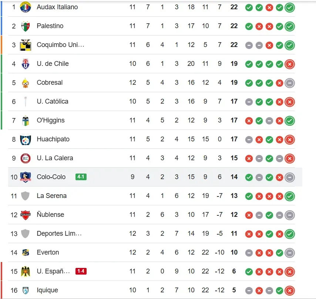Open the O'Higgins team page
This screenshot has width=316, height=299.
click(x=51, y=120)
